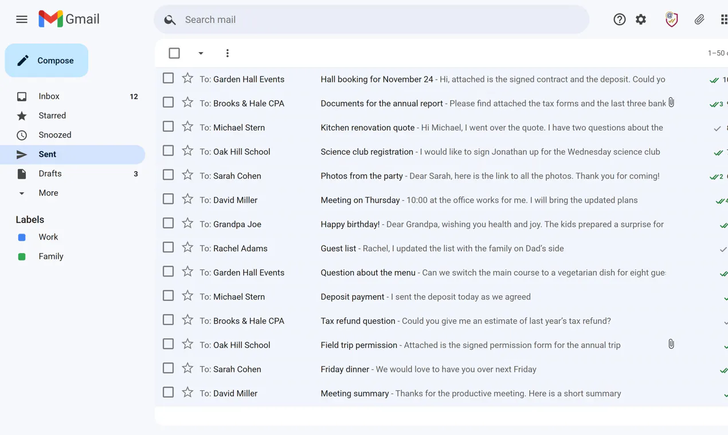Screen dimensions: 728x435
Task: Open the Google apps grid icon
Action: (x=724, y=19)
